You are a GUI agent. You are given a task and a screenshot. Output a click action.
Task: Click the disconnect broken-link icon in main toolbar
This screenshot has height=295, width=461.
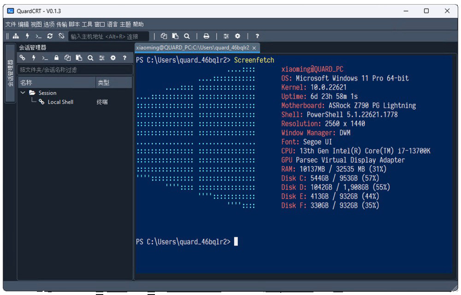click(61, 36)
